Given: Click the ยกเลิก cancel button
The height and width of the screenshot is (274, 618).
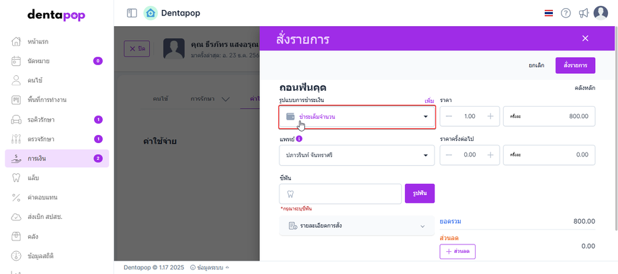Looking at the screenshot, I should pos(537,65).
